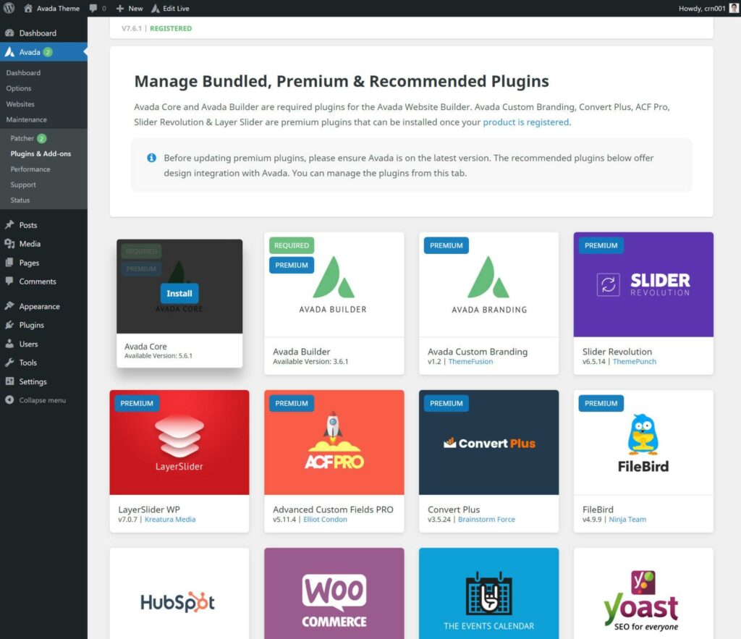Click the 'Manage Bundled, Premium & Recommended Plugins' heading

[342, 81]
